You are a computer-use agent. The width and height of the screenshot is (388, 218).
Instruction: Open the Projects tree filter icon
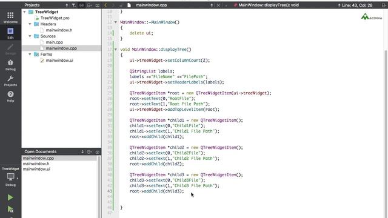point(74,5)
